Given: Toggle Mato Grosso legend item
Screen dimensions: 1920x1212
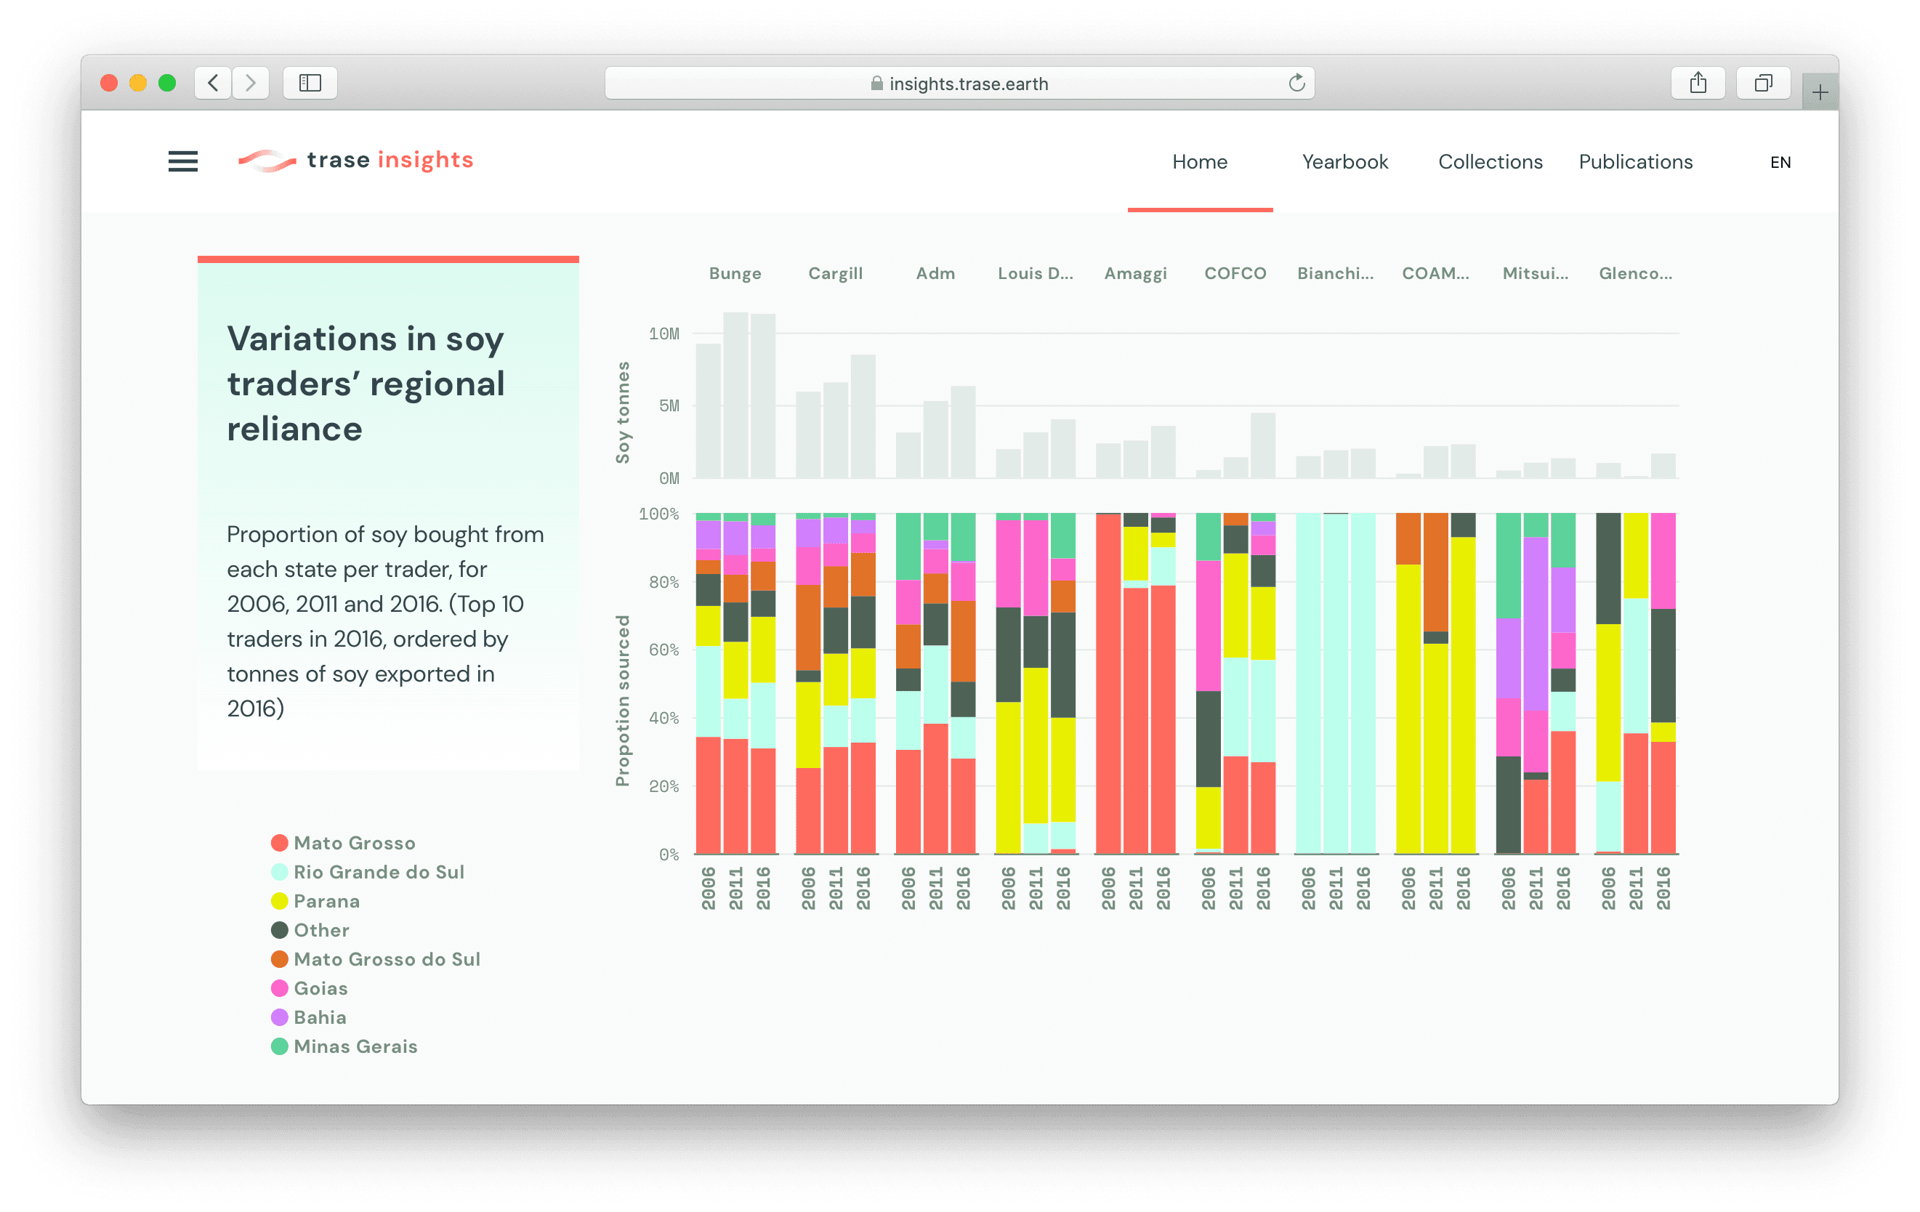Looking at the screenshot, I should point(354,843).
